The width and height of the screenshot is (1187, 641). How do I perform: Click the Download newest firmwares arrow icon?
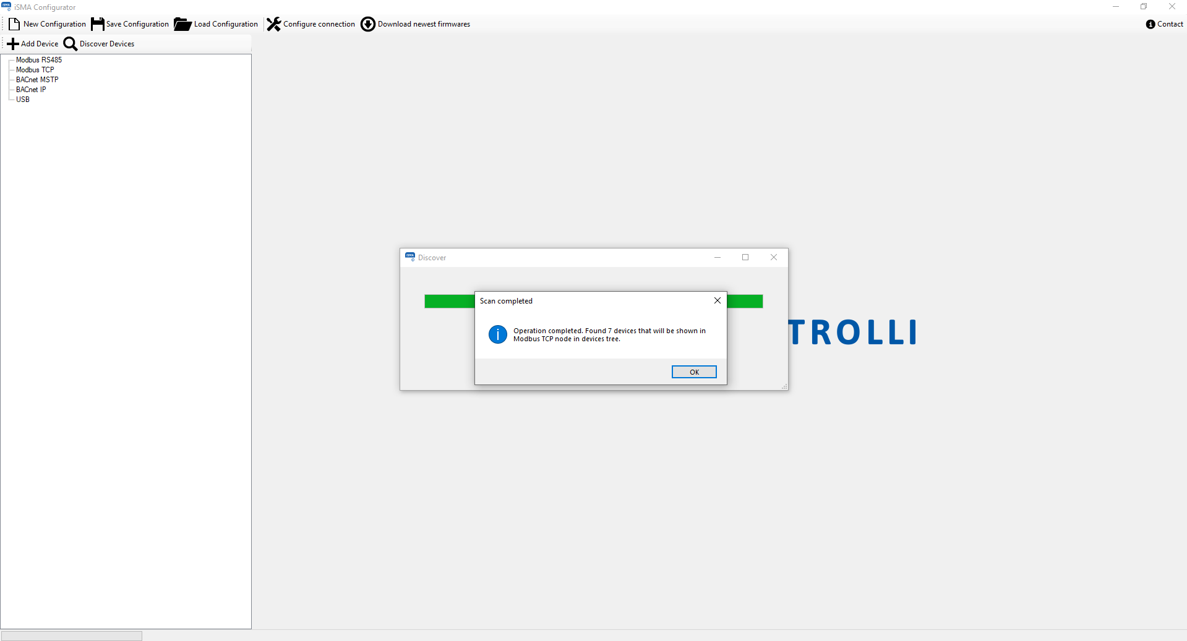coord(368,24)
